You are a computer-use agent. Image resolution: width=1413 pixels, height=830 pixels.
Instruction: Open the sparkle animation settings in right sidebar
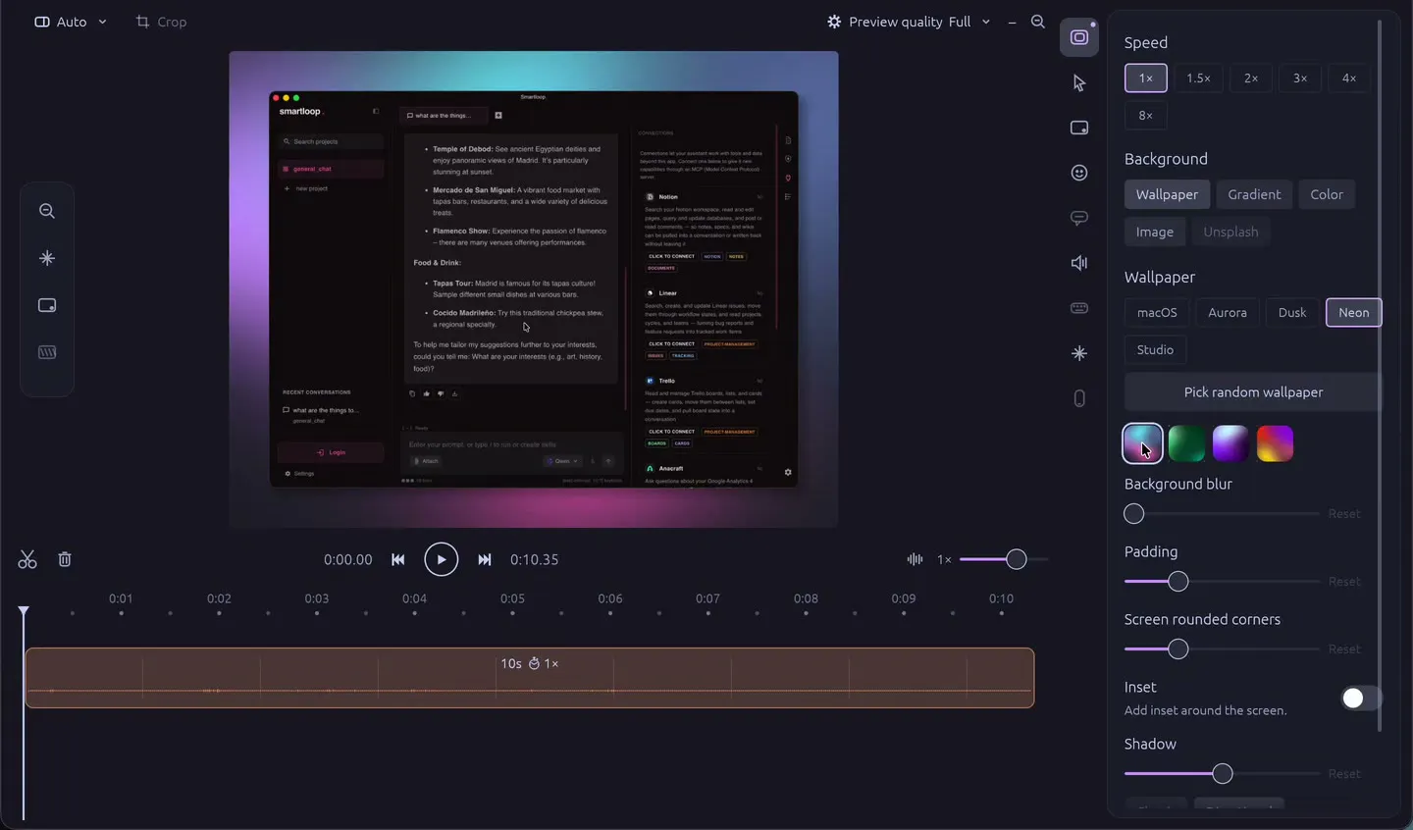pyautogui.click(x=1079, y=353)
